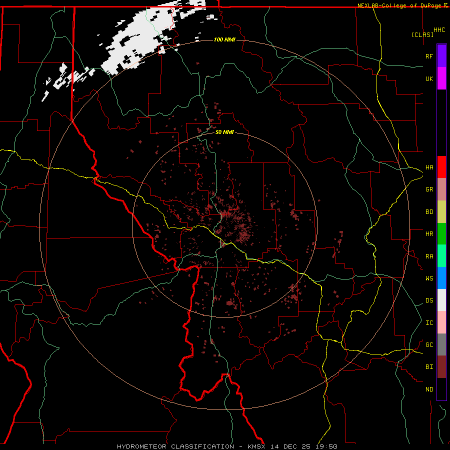Image resolution: width=450 pixels, height=450 pixels.
Task: Click the HYDROMETEOR CLASSIFICATION caption text
Action: (175, 446)
